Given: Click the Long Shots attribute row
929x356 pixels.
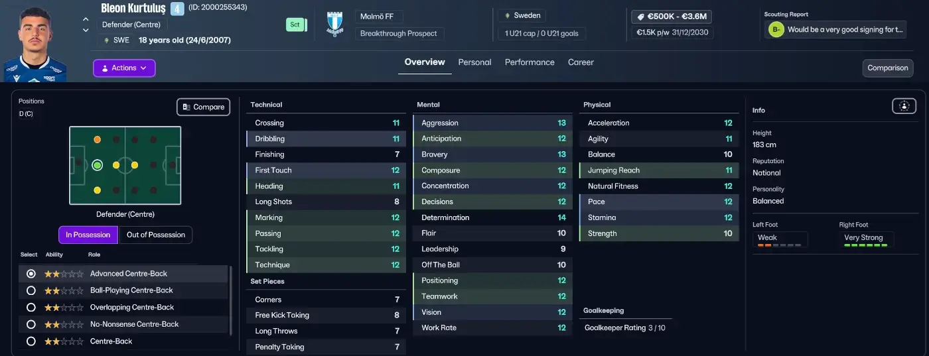Looking at the screenshot, I should 326,202.
